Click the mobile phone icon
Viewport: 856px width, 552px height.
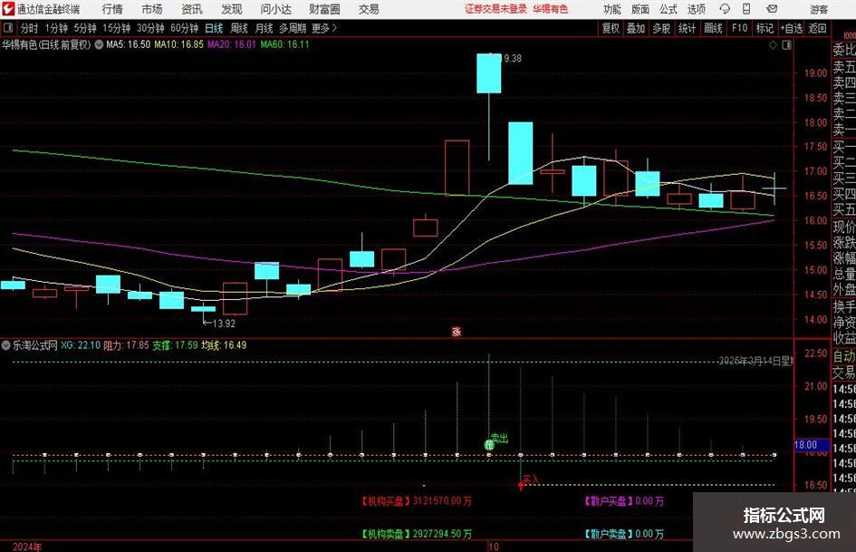[x=746, y=9]
